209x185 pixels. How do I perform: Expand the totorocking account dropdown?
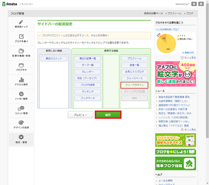pos(182,4)
